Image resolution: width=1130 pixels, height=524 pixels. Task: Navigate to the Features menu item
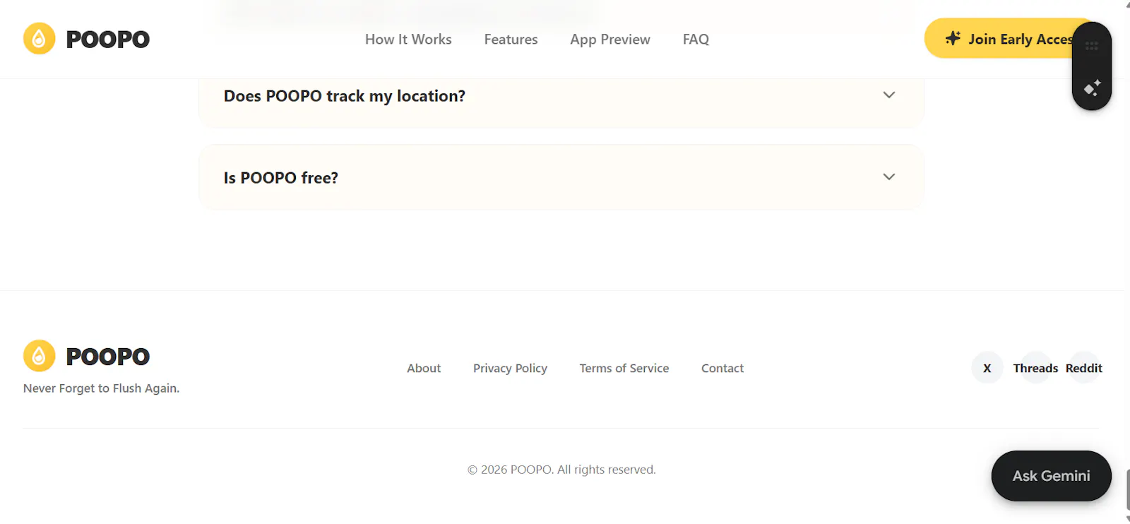511,40
